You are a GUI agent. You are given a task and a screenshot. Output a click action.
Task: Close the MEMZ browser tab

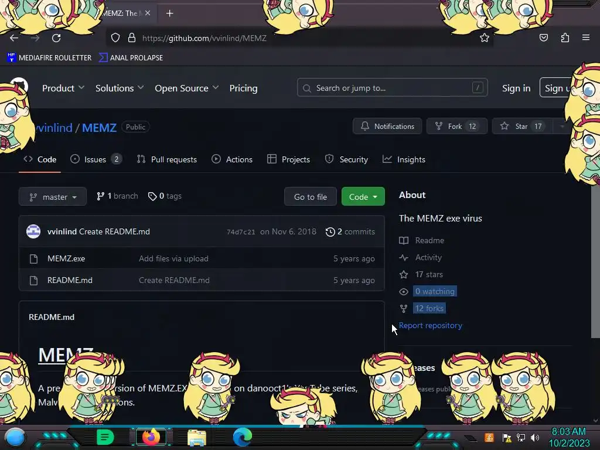tap(148, 13)
